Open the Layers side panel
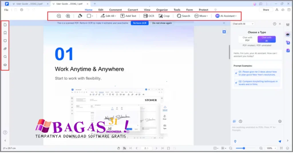 point(5,65)
